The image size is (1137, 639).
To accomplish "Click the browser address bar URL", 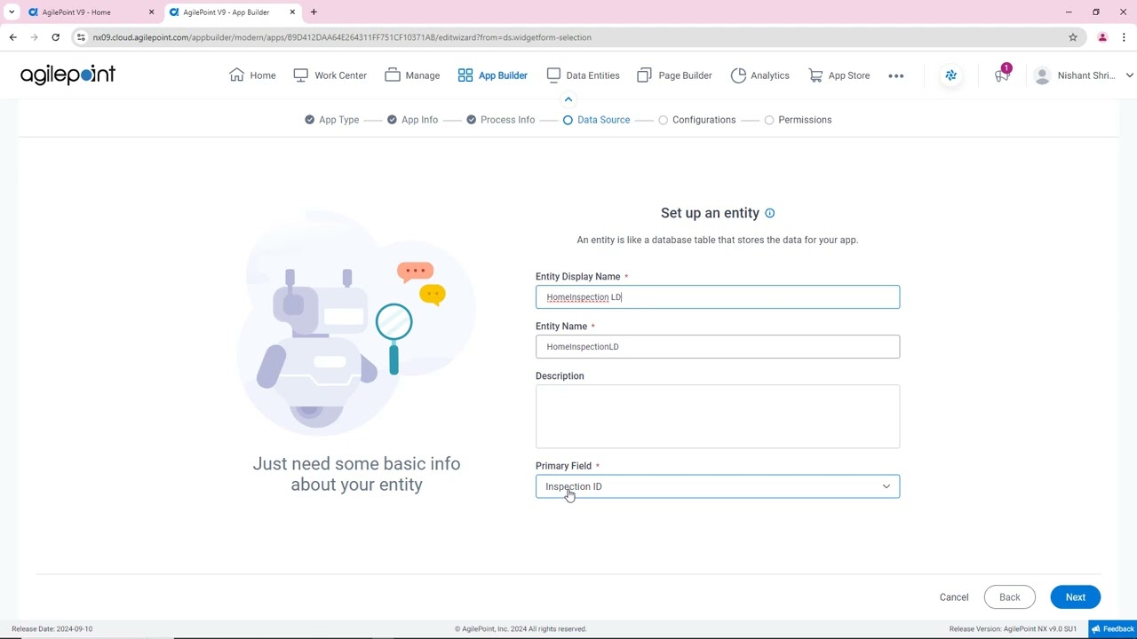I will (342, 37).
